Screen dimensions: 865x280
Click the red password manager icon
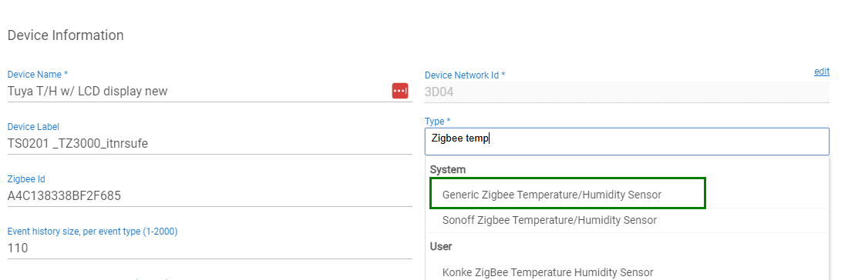(x=400, y=91)
